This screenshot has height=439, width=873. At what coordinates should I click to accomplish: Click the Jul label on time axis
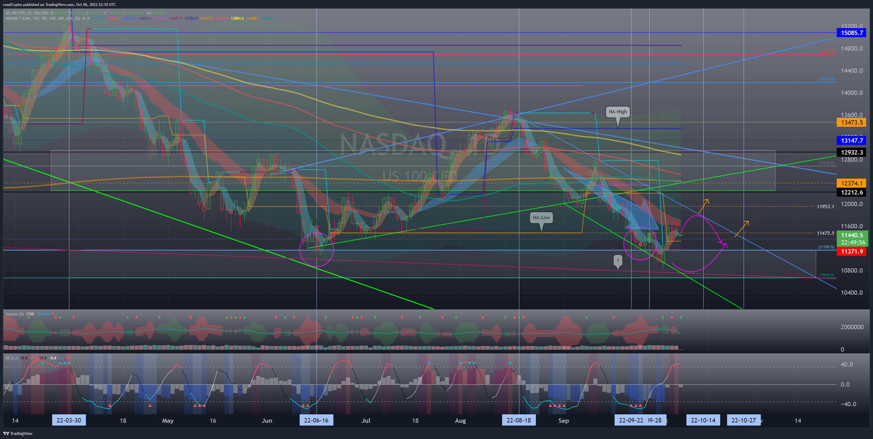point(366,421)
